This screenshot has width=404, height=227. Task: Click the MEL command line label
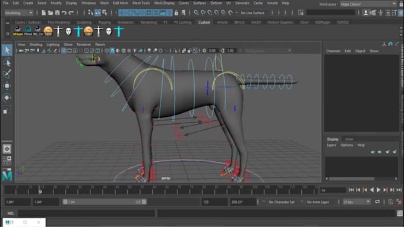[11, 213]
